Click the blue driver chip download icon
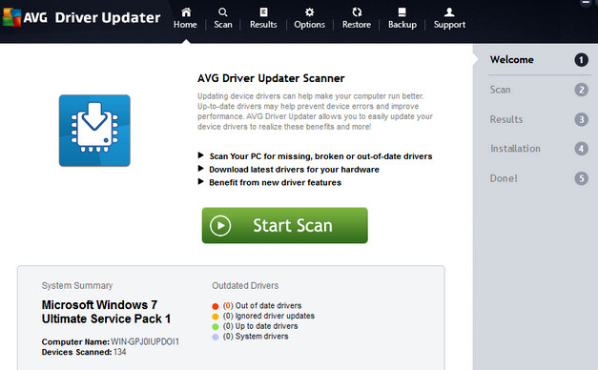Screen dimensions: 598x370 point(94,131)
